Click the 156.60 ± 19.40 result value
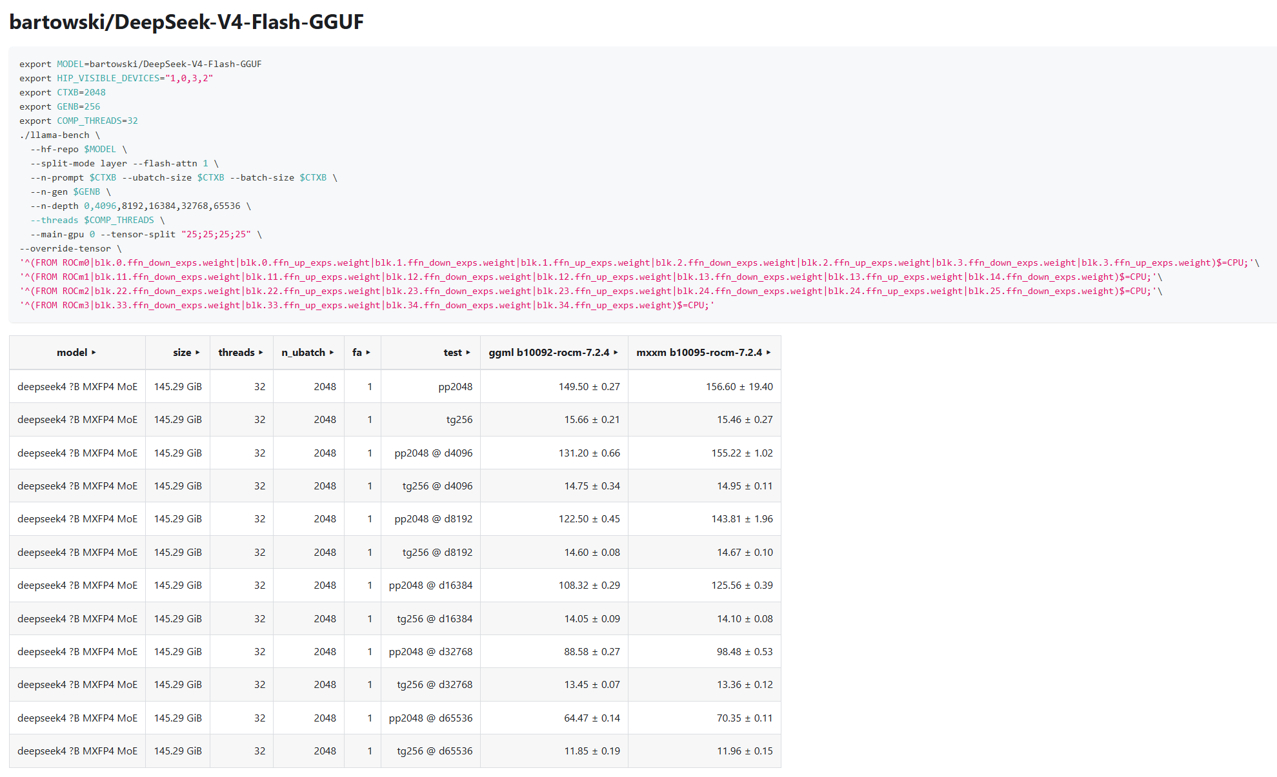 [x=739, y=387]
